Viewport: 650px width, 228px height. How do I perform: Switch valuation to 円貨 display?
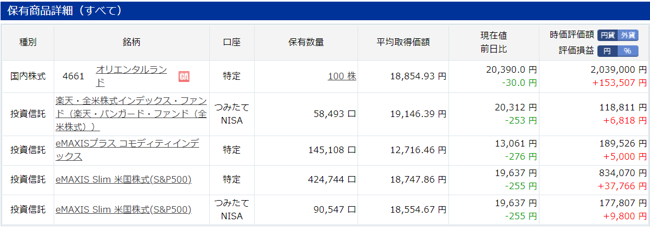click(607, 35)
